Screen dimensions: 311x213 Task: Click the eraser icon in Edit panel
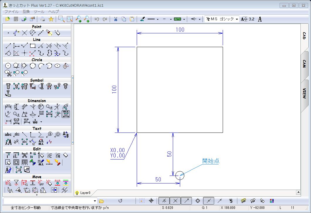point(66,155)
